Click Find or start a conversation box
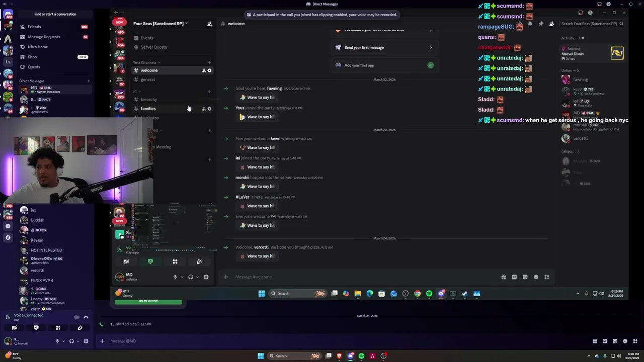Viewport: 644px width, 362px height. [x=55, y=14]
